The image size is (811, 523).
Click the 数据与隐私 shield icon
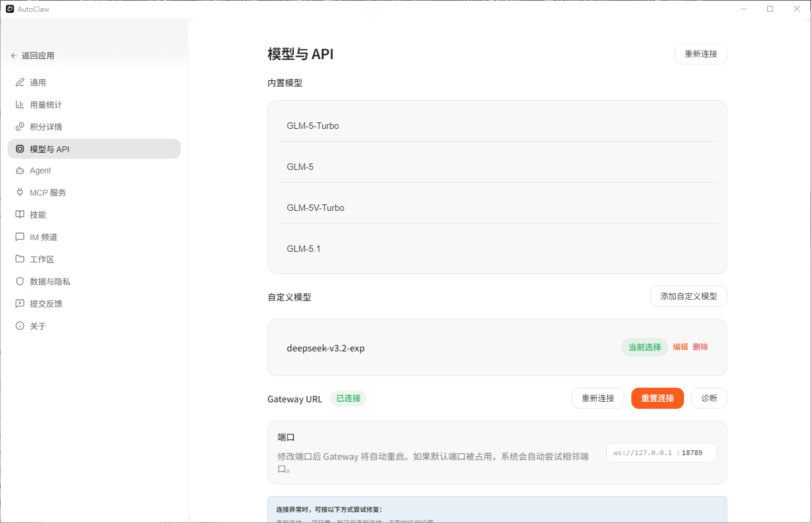20,282
